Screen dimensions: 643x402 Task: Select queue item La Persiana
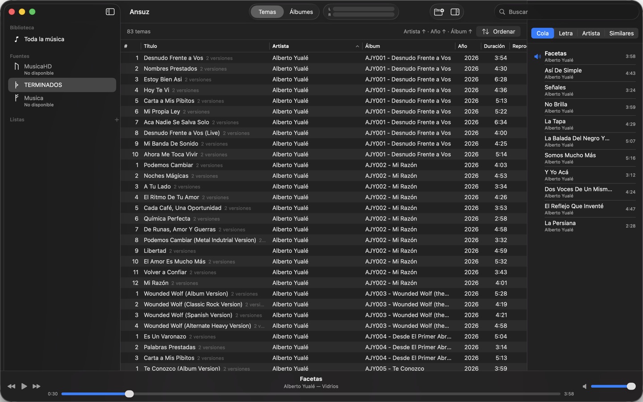pos(585,226)
